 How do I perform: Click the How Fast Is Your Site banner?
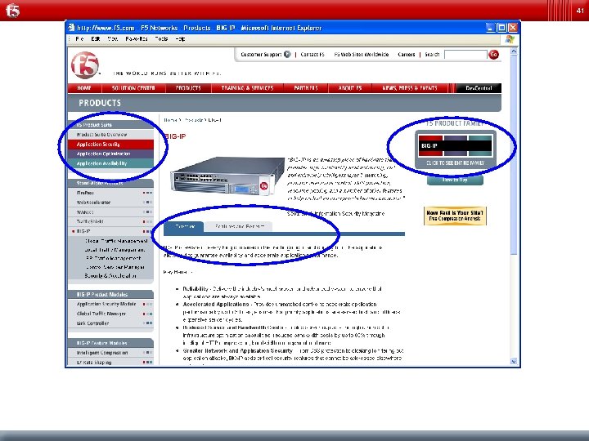click(x=455, y=216)
